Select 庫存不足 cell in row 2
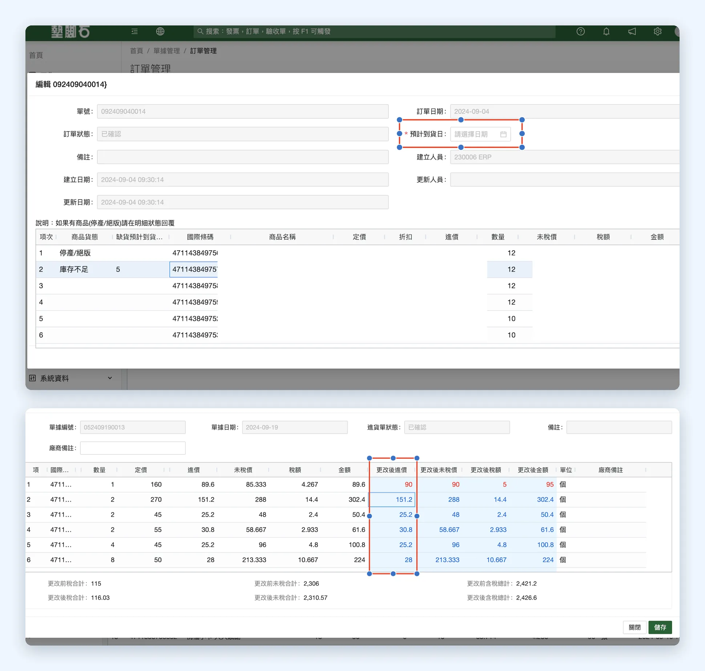The image size is (705, 671). pos(74,269)
